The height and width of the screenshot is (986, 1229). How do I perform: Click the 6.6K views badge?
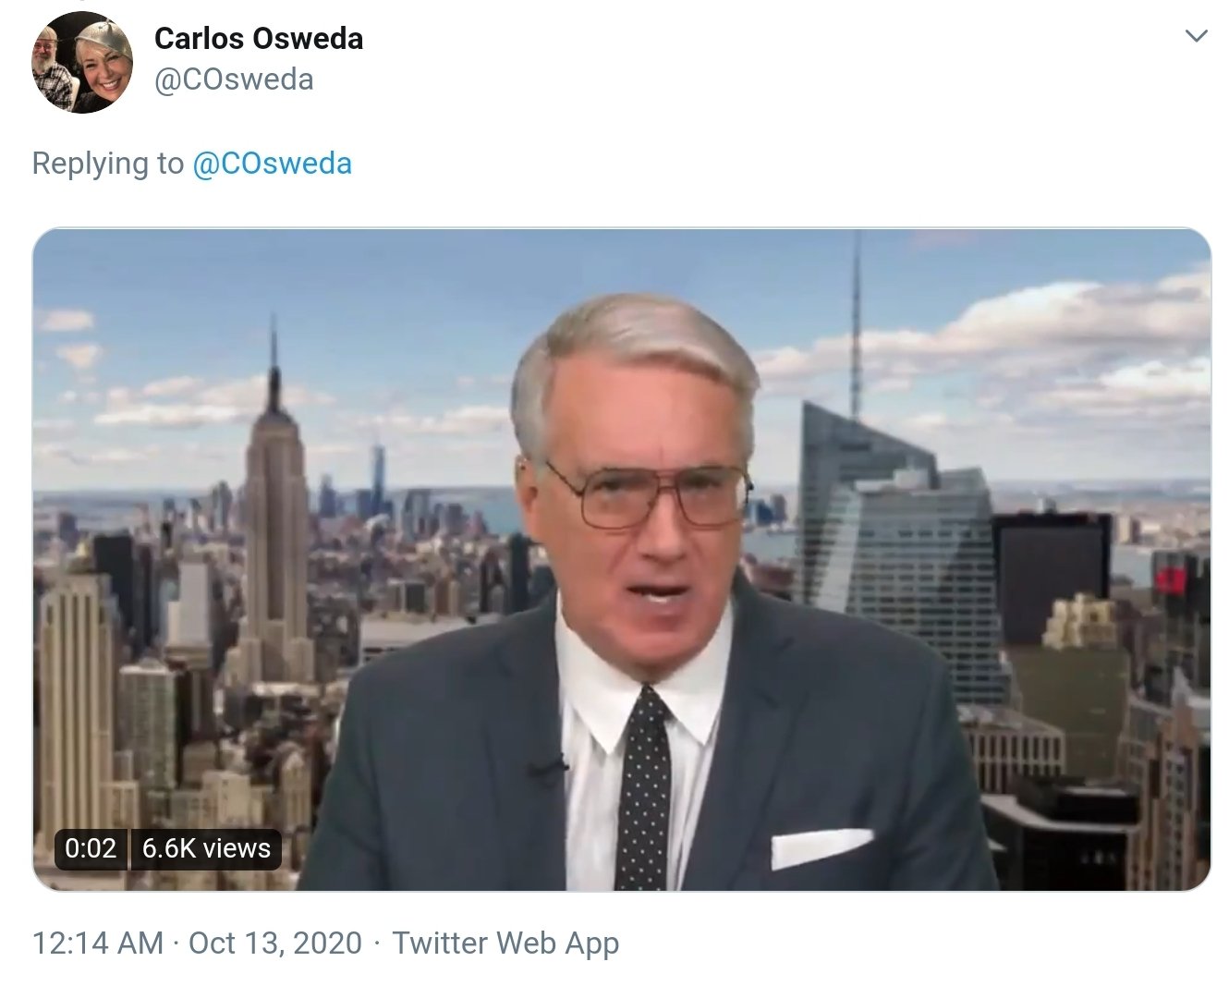click(x=206, y=848)
